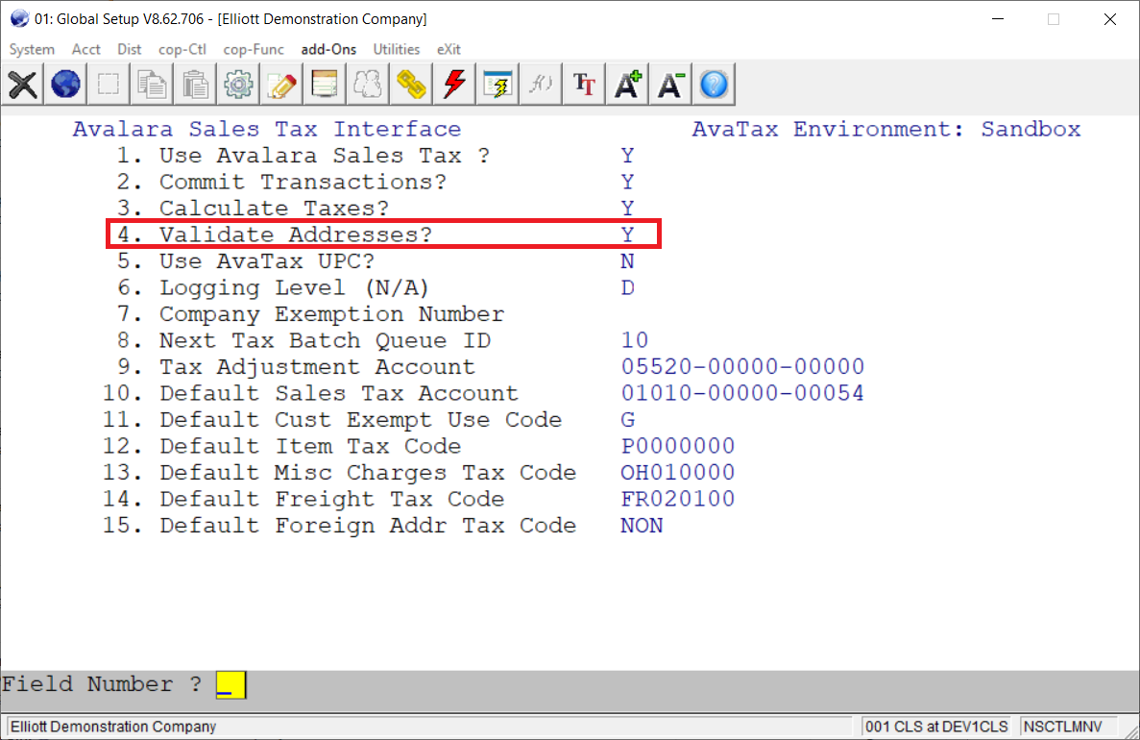Click status bar Elliott Demonstration Company

[113, 727]
